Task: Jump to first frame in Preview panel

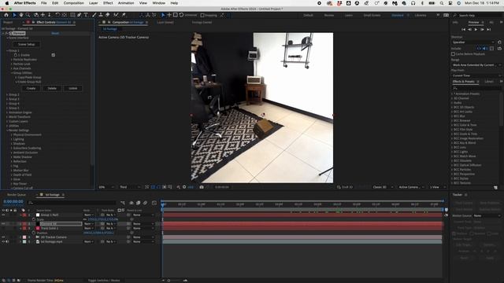Action: coord(464,30)
